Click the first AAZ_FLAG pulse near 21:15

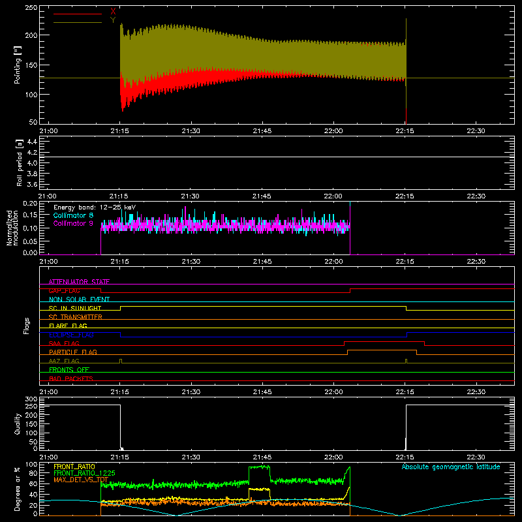click(121, 361)
